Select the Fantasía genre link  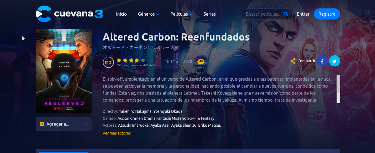pyautogui.click(x=164, y=118)
